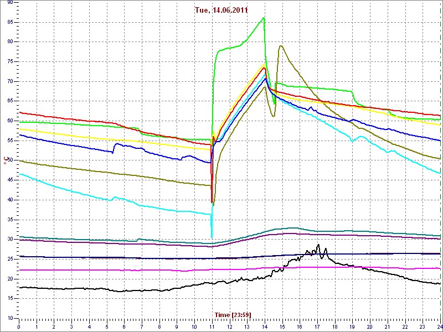Click hour '21' on the time axis
The image size is (443, 332).
coord(387,326)
